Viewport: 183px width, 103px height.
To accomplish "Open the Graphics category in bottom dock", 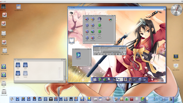I will pyautogui.click(x=66, y=99).
